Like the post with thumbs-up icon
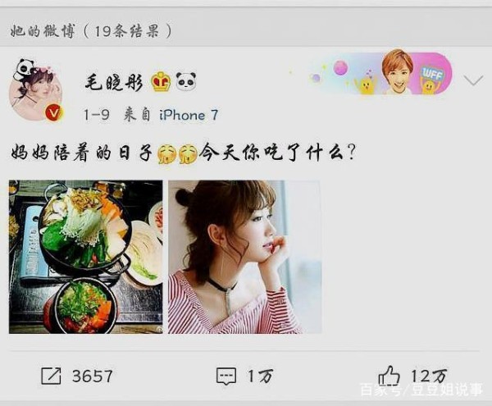Image resolution: width=492 pixels, height=406 pixels. (x=389, y=376)
